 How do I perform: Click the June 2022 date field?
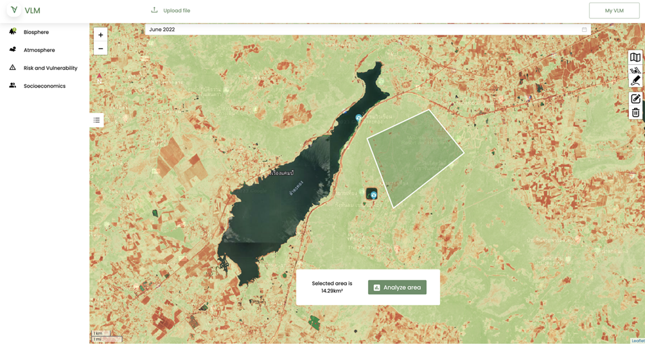pos(367,30)
